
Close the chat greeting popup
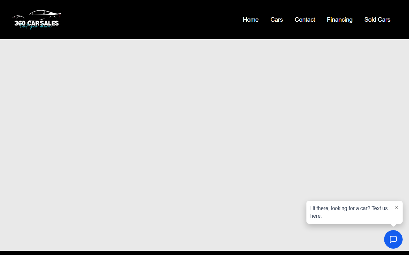pos(396,208)
